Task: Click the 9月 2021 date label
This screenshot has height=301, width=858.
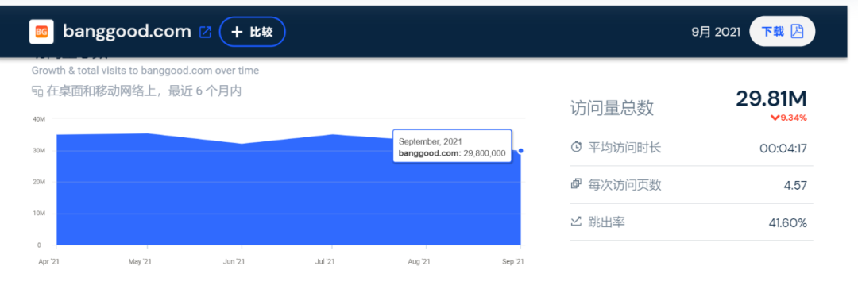Action: point(716,32)
